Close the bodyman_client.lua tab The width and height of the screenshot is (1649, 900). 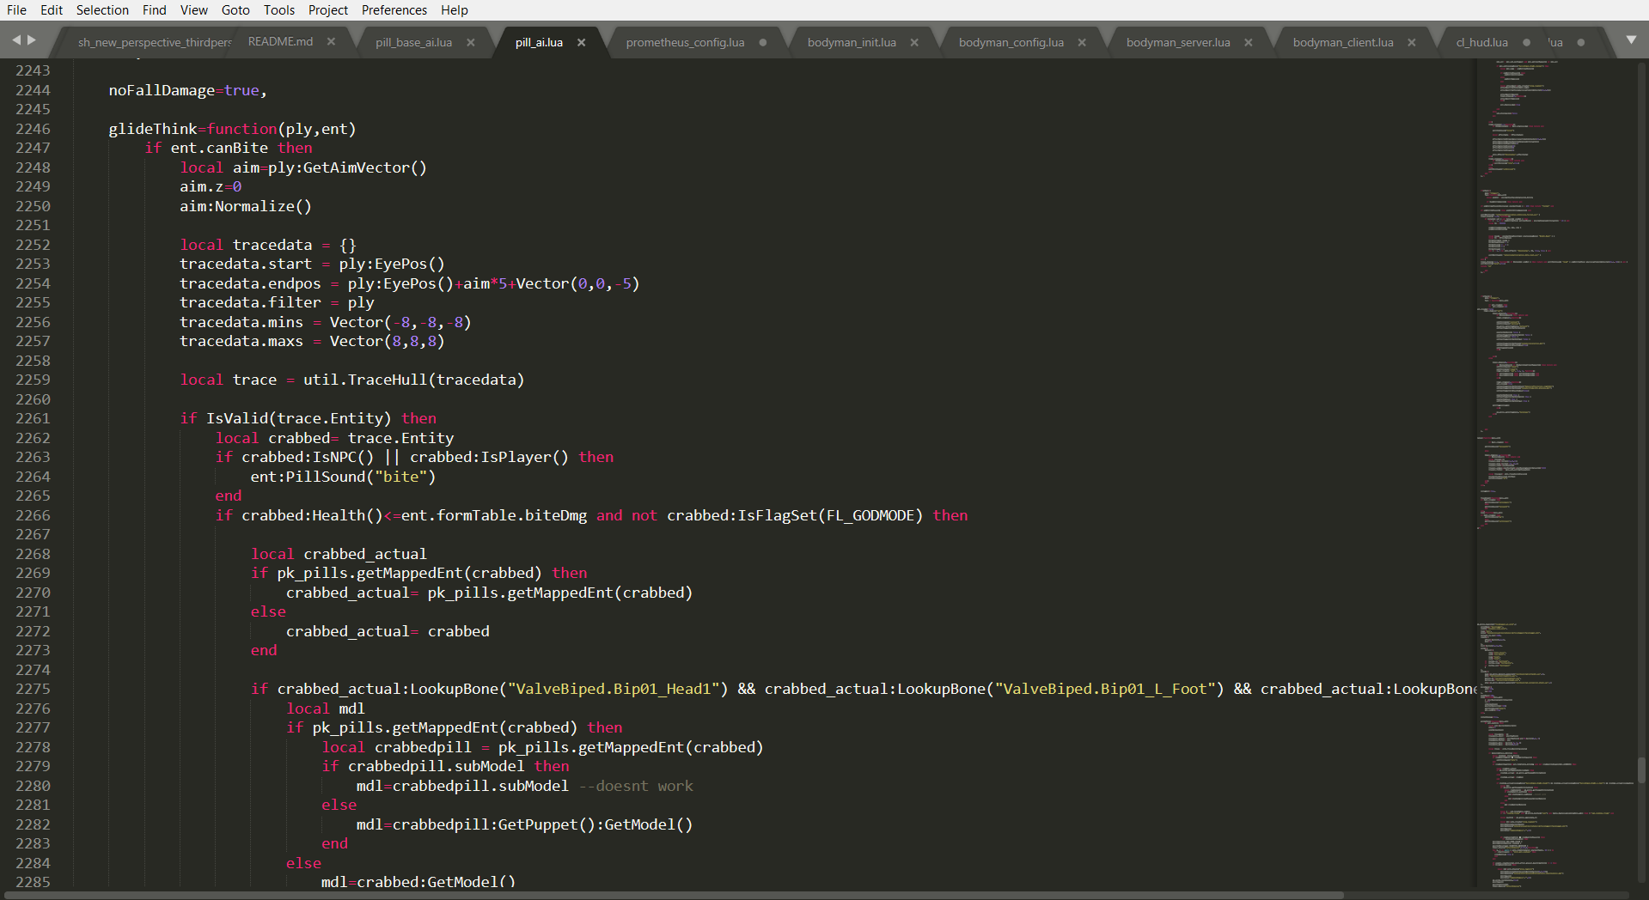tap(1412, 42)
